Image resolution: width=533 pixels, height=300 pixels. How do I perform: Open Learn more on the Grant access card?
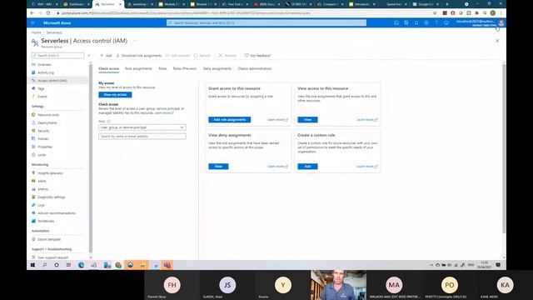point(277,120)
